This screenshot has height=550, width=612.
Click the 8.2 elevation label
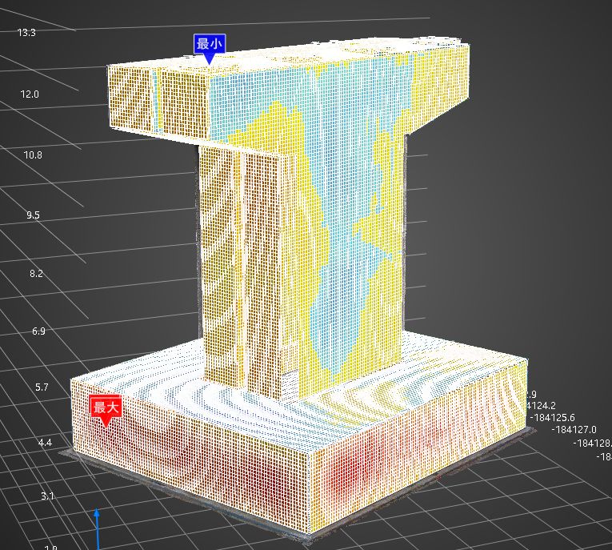(x=36, y=274)
